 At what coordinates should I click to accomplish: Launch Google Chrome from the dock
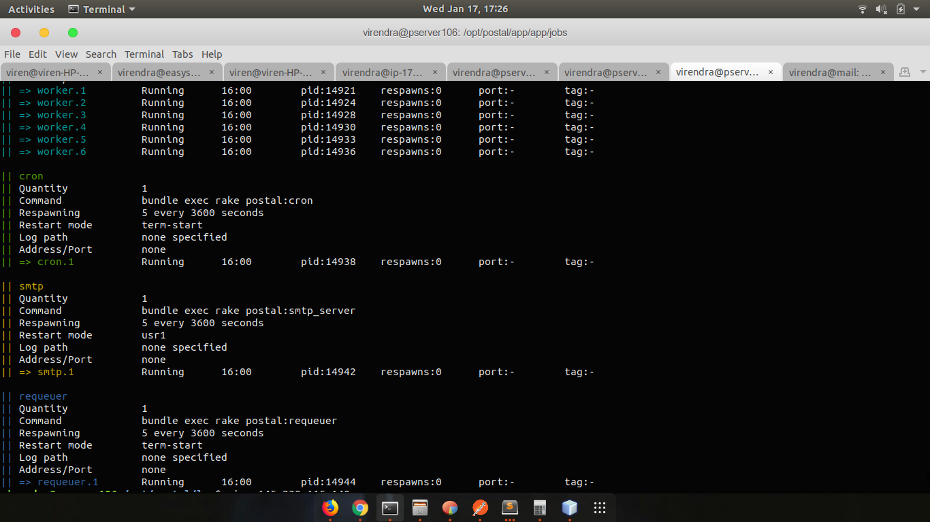click(360, 508)
